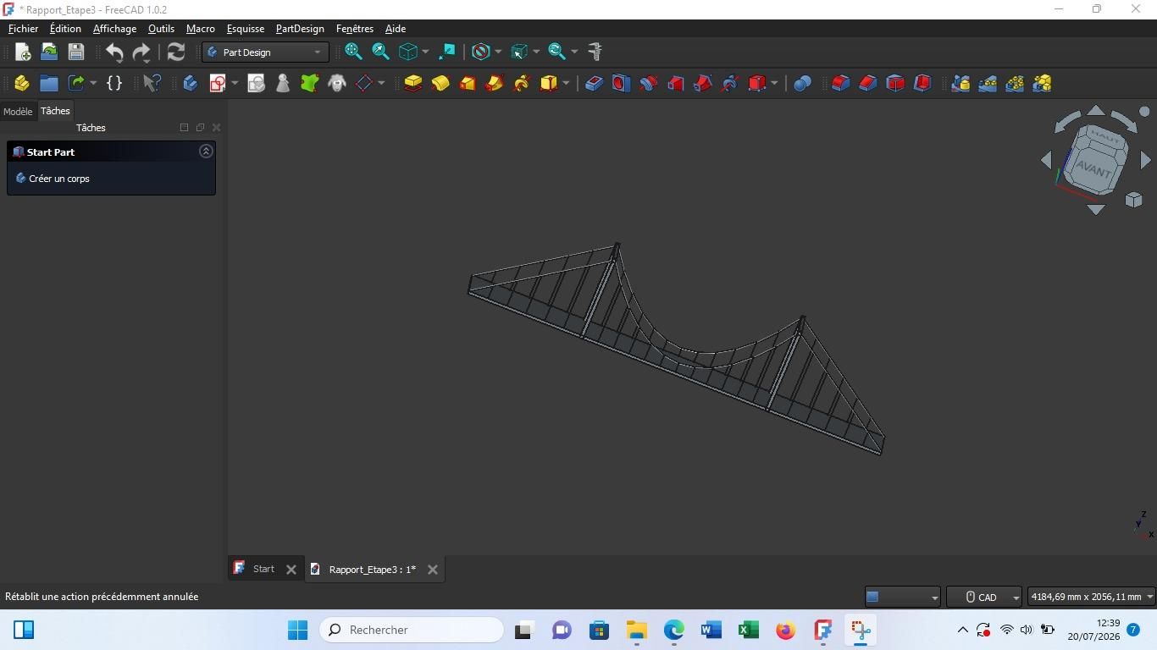This screenshot has height=650, width=1157.
Task: Open the Boolean operation tool
Action: (x=802, y=83)
